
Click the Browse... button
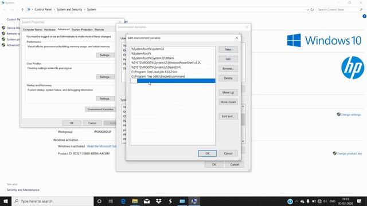point(228,69)
